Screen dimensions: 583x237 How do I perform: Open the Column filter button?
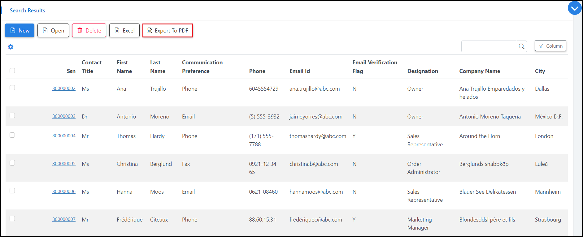(550, 46)
